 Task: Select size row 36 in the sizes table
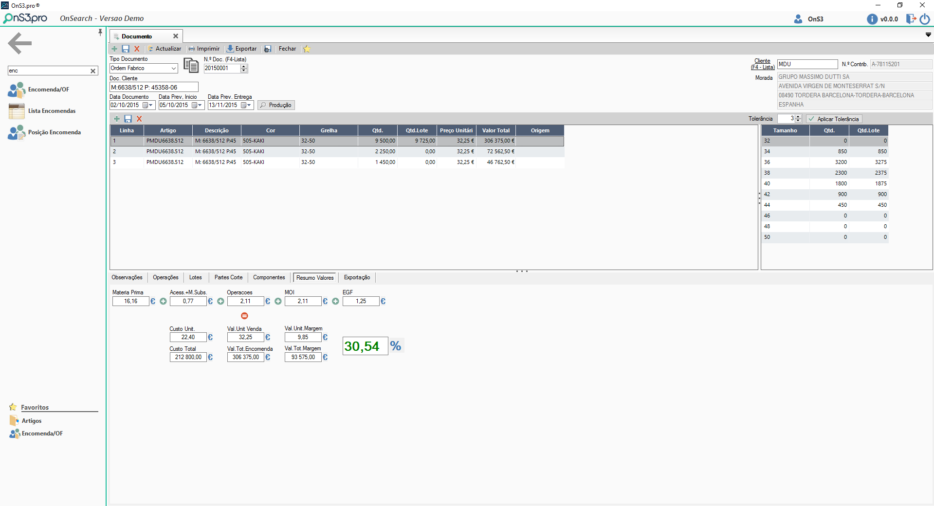point(825,163)
